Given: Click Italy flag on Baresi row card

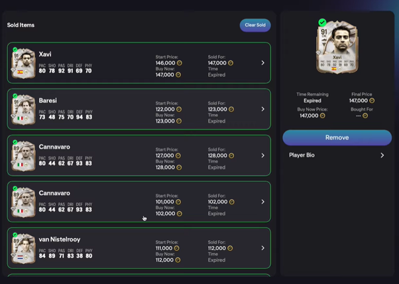Looking at the screenshot, I should pyautogui.click(x=20, y=118).
